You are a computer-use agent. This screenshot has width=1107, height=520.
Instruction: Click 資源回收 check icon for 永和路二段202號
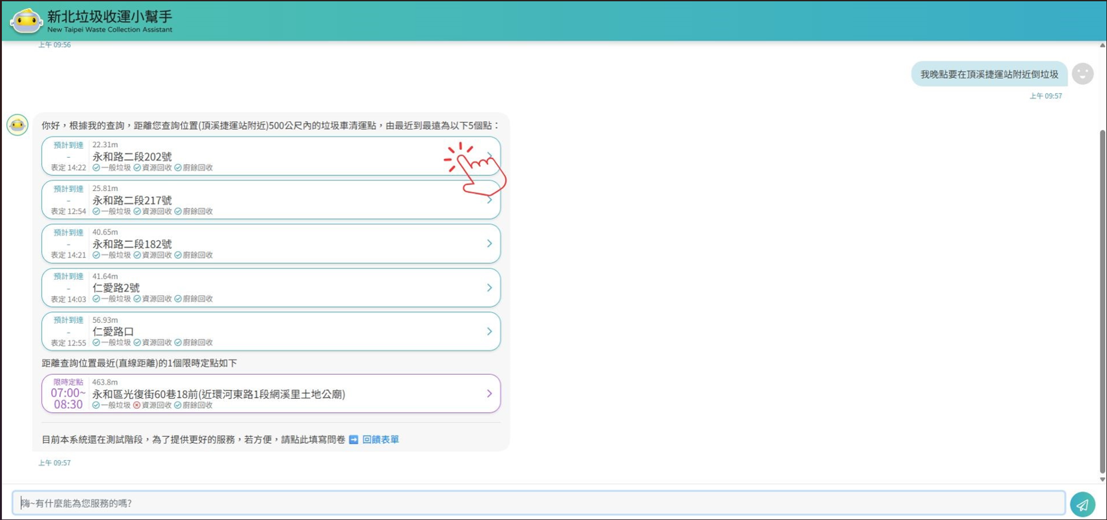[137, 168]
